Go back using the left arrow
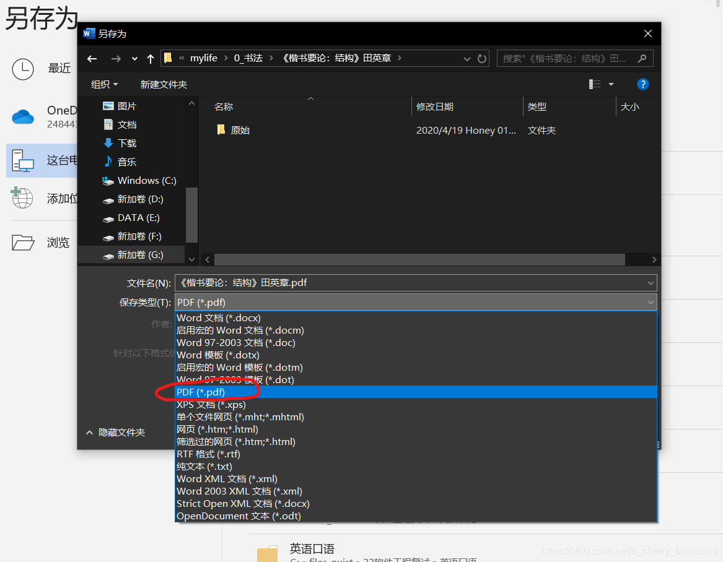723x562 pixels. [92, 59]
